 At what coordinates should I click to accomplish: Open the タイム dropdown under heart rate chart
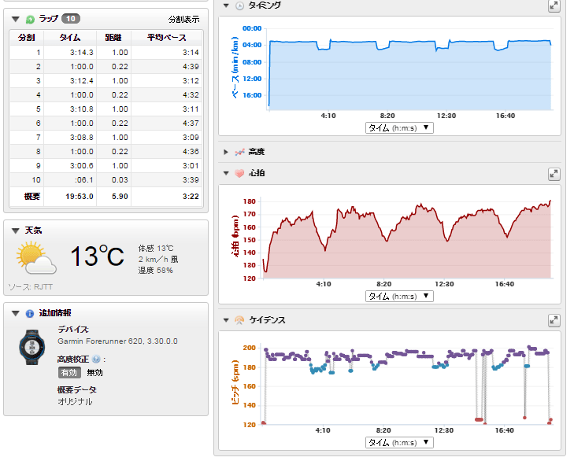tap(399, 296)
